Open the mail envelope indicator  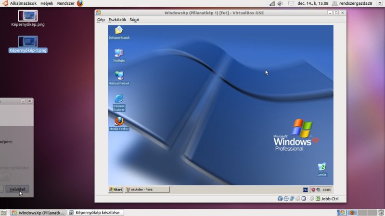[x=291, y=3]
